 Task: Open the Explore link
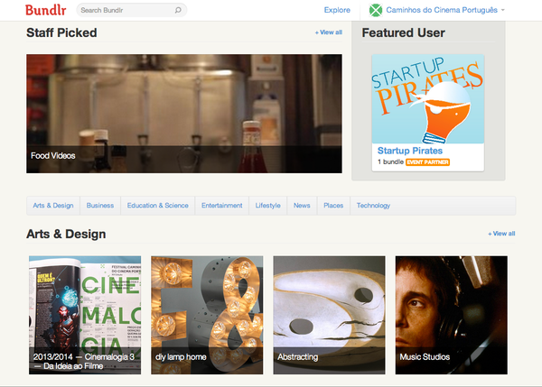(x=337, y=11)
